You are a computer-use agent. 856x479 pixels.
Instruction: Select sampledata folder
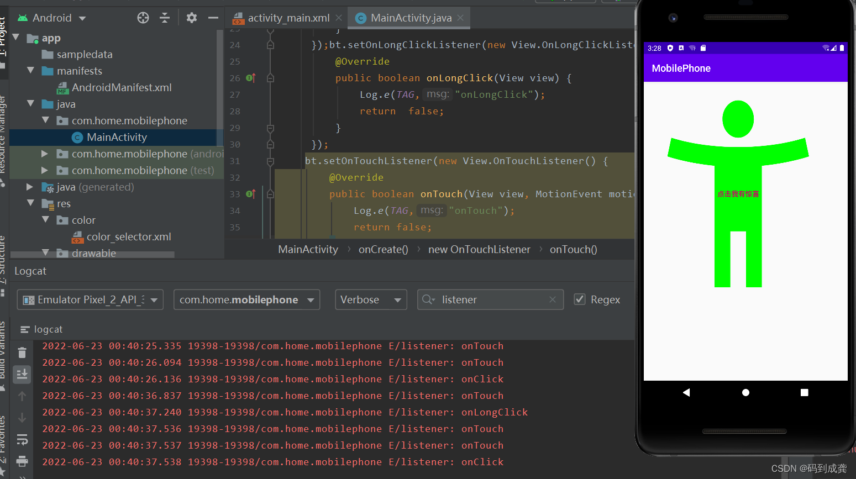click(85, 54)
